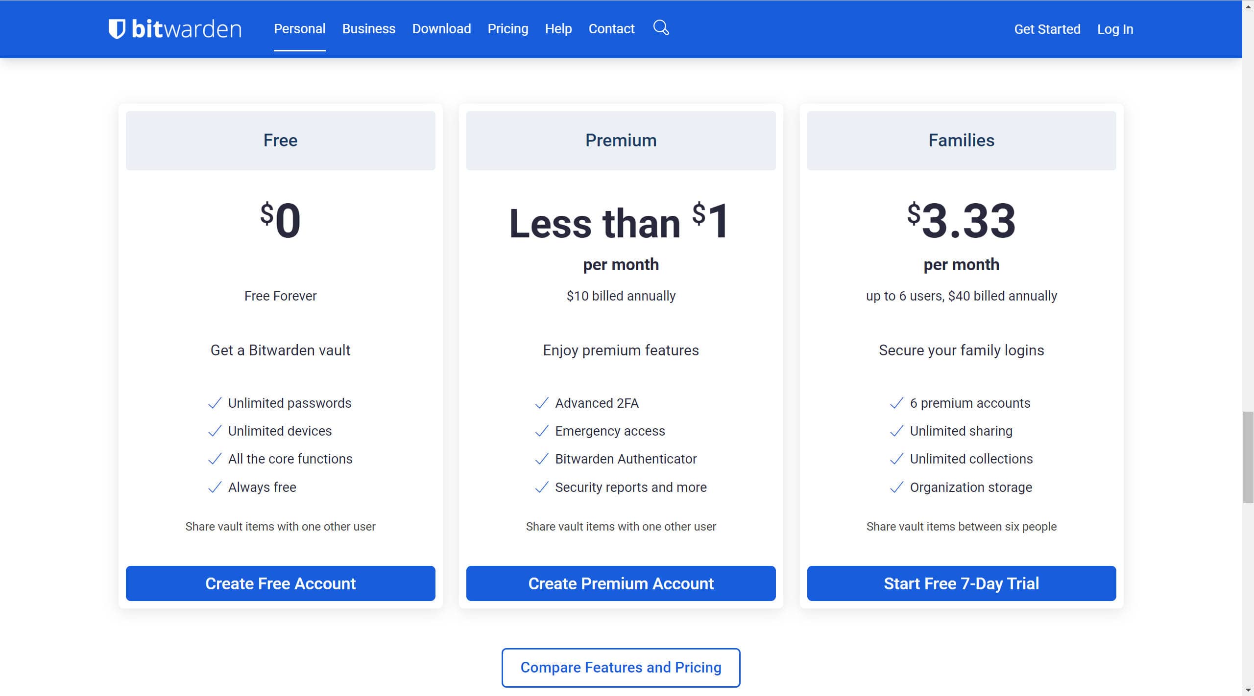Click checkmark beside 6 premium accounts

896,403
